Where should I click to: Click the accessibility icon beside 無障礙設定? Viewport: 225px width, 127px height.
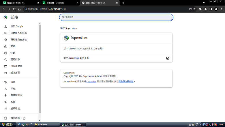click(x=5, y=95)
